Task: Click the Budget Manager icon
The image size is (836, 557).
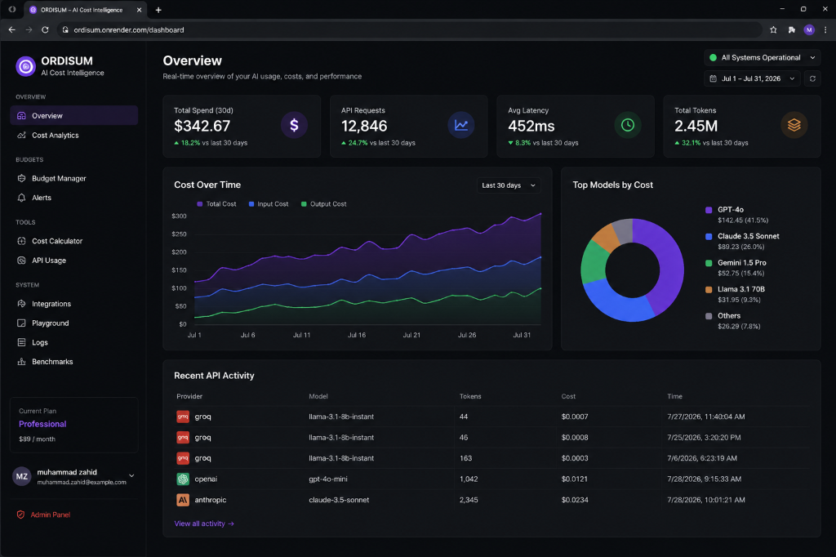Action: [21, 178]
